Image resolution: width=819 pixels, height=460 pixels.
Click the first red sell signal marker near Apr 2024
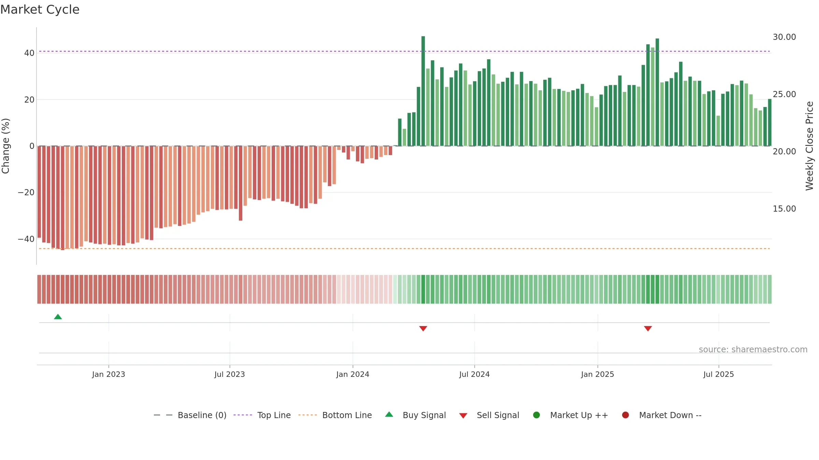point(423,328)
